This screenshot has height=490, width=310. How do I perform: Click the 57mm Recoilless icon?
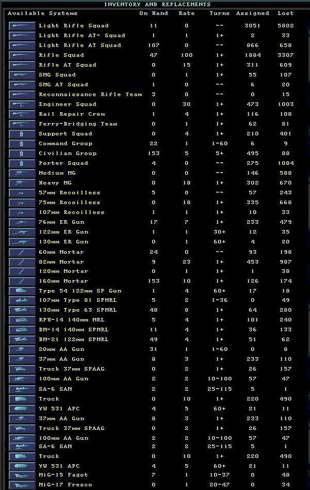tap(22, 193)
